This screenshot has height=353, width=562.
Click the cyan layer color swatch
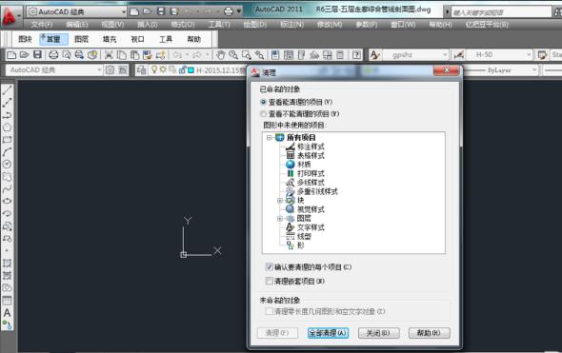[191, 70]
